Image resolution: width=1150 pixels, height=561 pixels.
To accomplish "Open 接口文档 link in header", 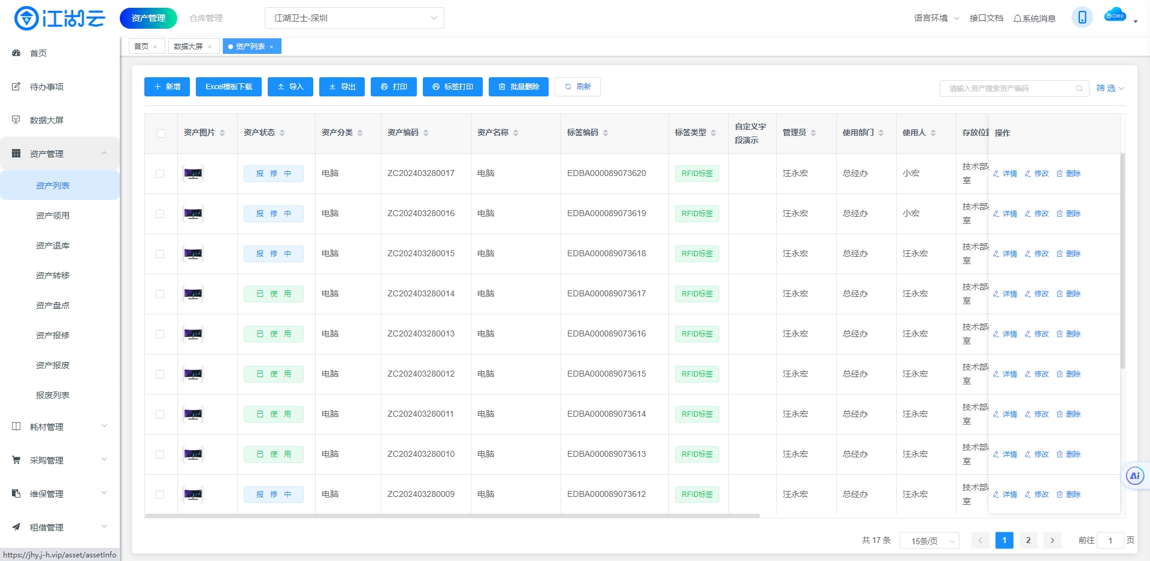I will coord(986,18).
